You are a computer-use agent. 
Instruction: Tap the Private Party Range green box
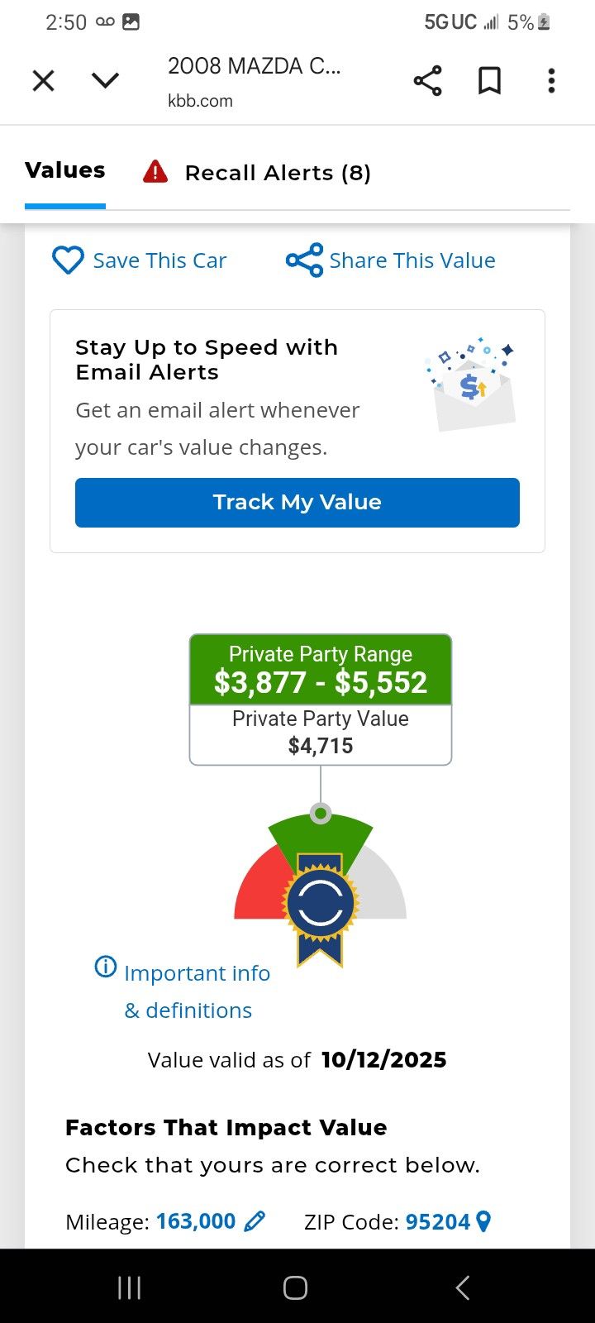tap(321, 670)
